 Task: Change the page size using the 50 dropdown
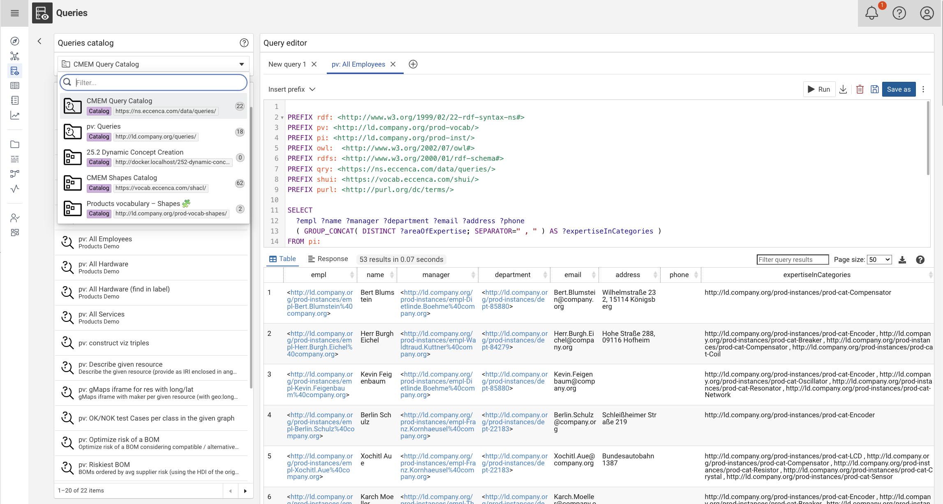click(x=879, y=259)
